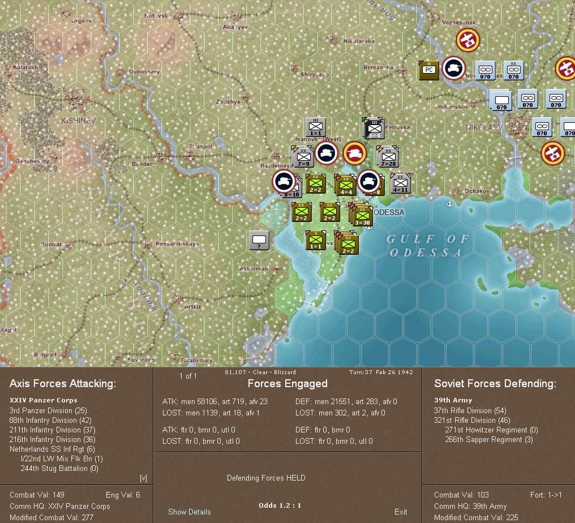Collapse the Axis unit list with the [v] control

pos(144,478)
